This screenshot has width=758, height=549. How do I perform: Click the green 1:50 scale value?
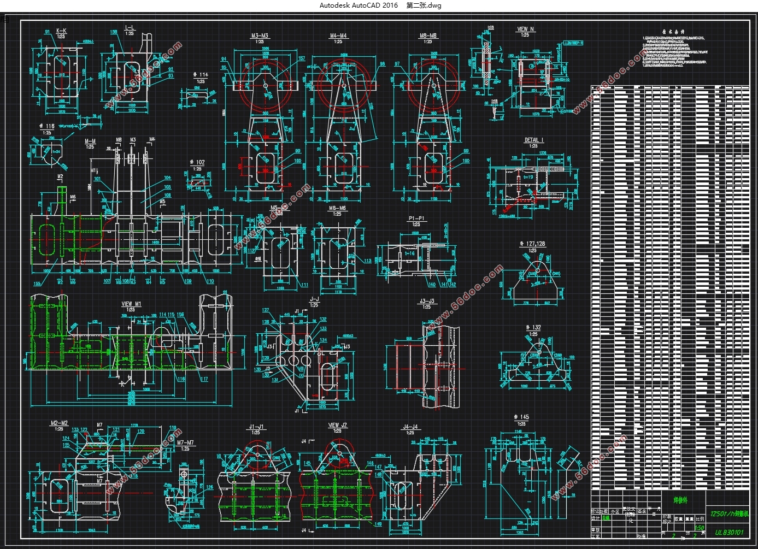coord(699,528)
